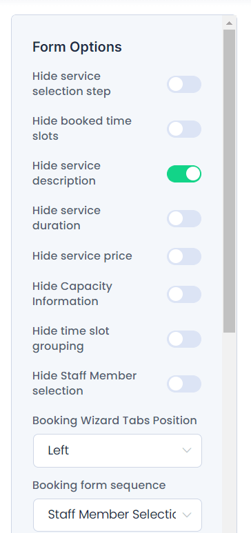This screenshot has width=251, height=533.
Task: Turn on Hide booked time slots
Action: [184, 129]
